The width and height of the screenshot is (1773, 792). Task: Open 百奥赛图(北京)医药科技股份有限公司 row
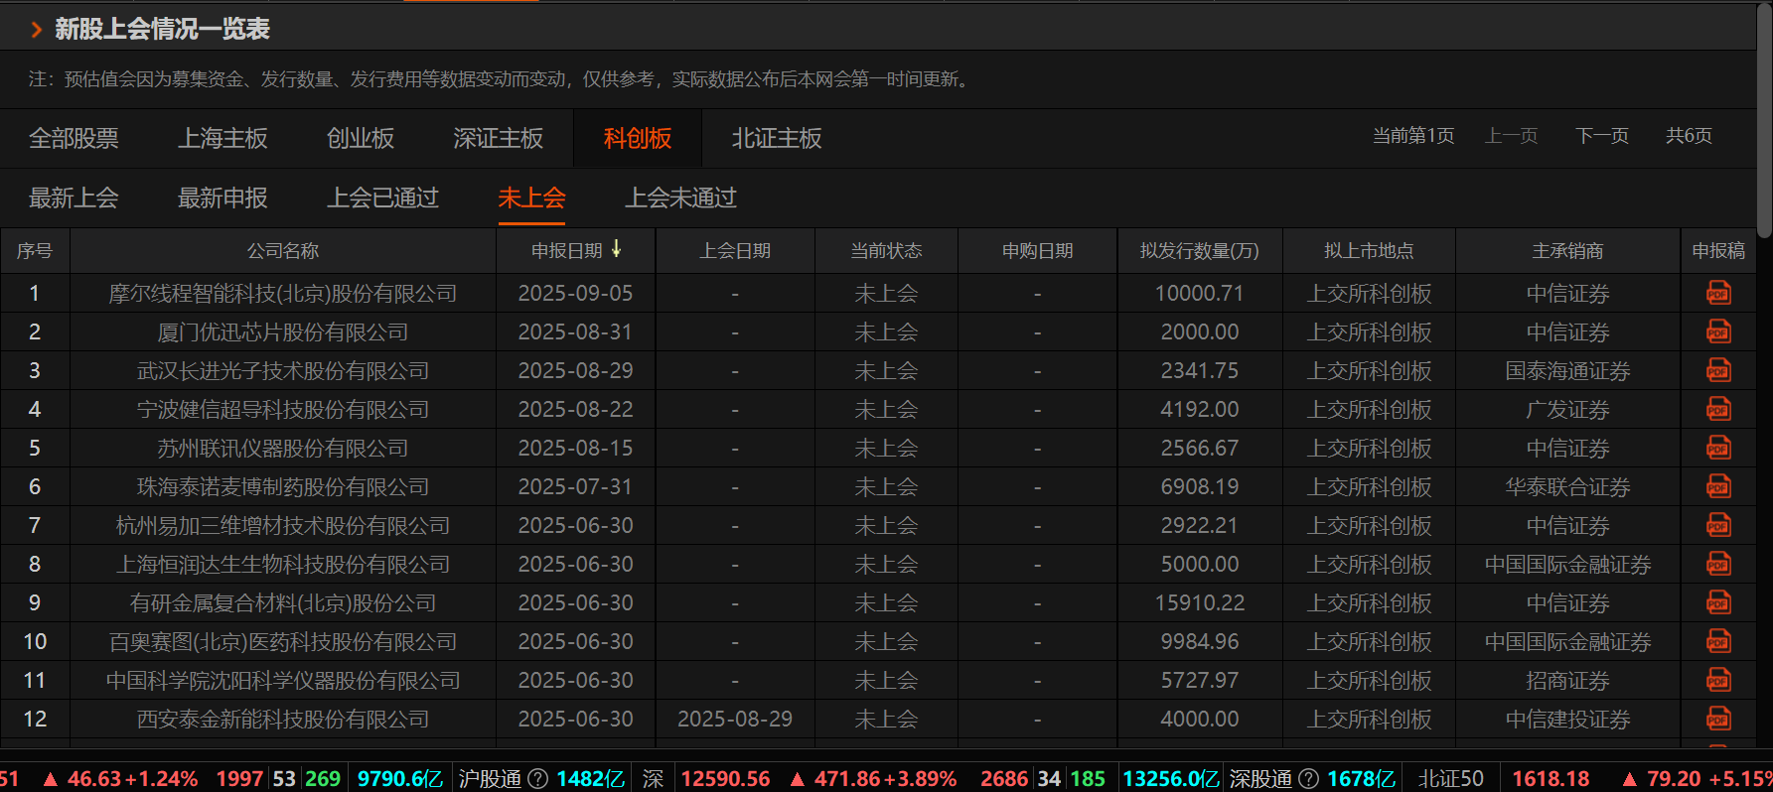(283, 642)
